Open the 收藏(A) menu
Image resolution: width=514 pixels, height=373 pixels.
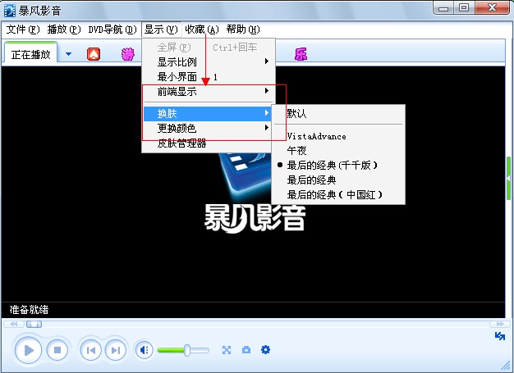click(202, 30)
